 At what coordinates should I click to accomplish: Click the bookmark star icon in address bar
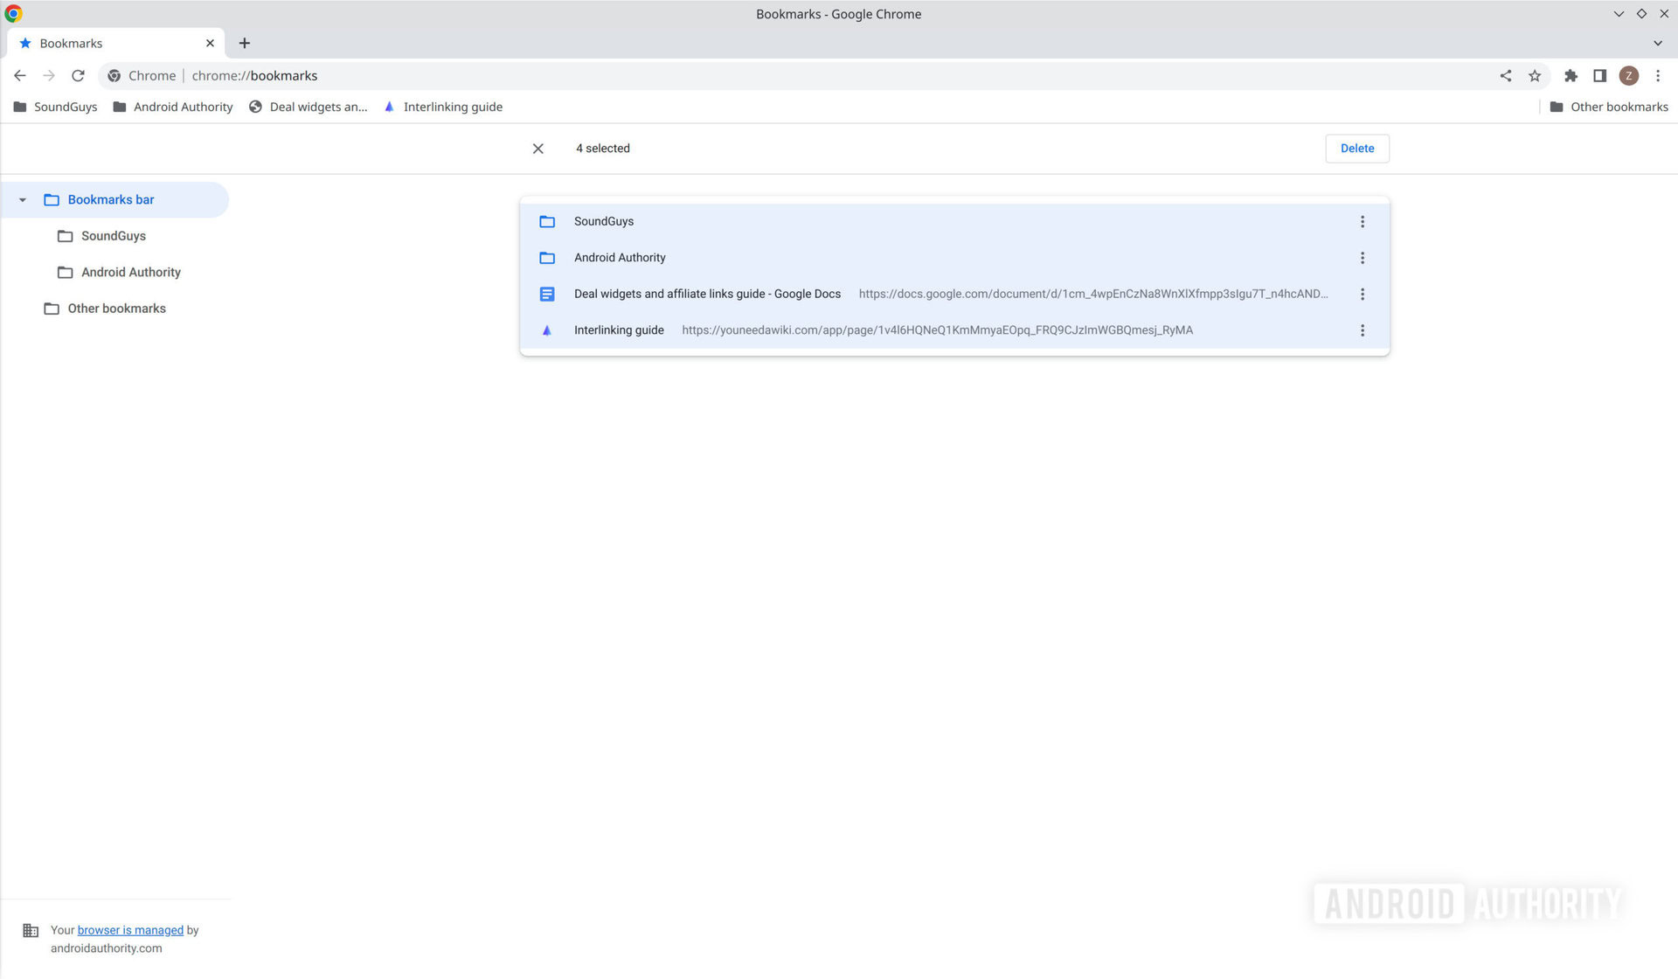[x=1536, y=76]
